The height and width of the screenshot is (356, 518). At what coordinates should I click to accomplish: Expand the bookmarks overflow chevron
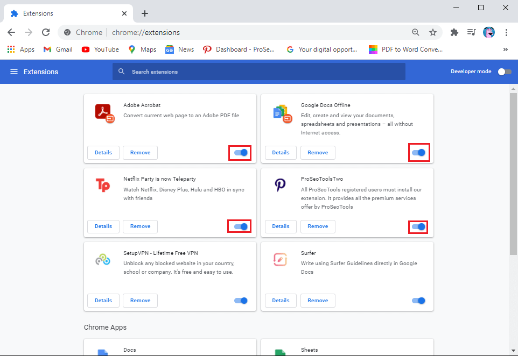click(x=505, y=49)
